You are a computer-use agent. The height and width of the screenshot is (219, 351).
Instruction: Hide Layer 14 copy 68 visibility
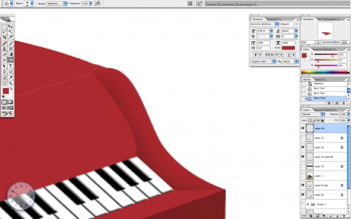[x=303, y=157]
